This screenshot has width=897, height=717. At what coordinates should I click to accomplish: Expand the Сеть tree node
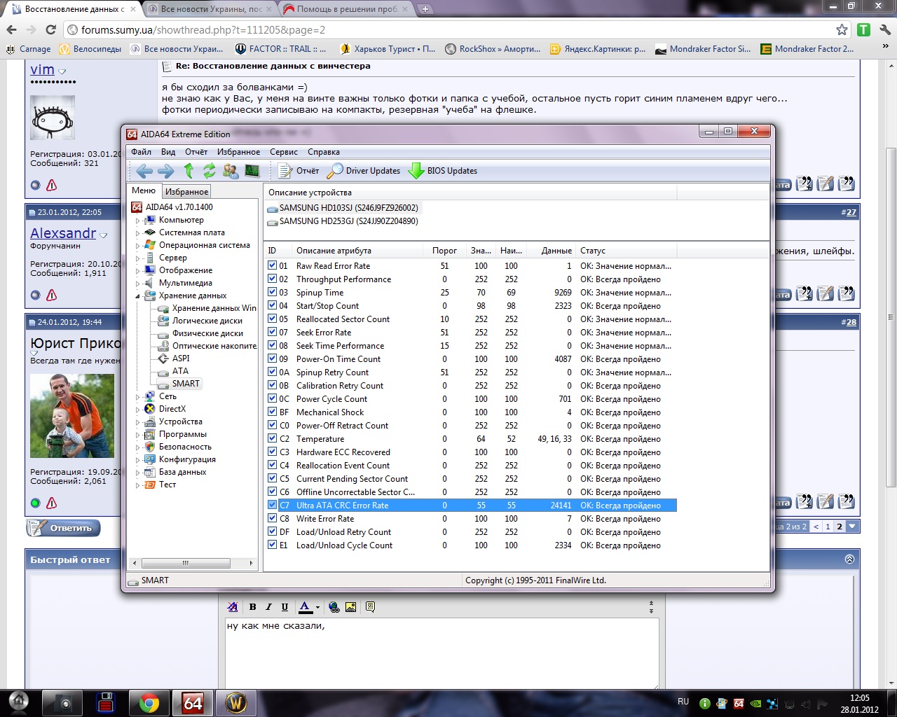(137, 397)
